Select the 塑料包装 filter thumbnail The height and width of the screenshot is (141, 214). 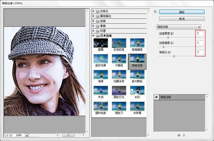[101, 108]
